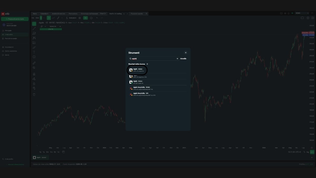Decrease order volume with minus
This screenshot has width=316, height=178.
[45, 26]
